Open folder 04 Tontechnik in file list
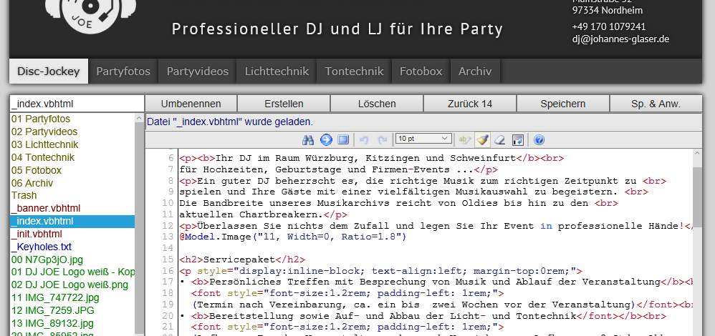 pyautogui.click(x=72, y=157)
